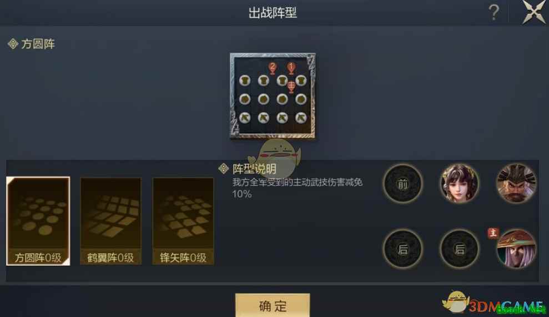This screenshot has width=549, height=317.
Task: Select the female hero portrait
Action: click(x=460, y=184)
